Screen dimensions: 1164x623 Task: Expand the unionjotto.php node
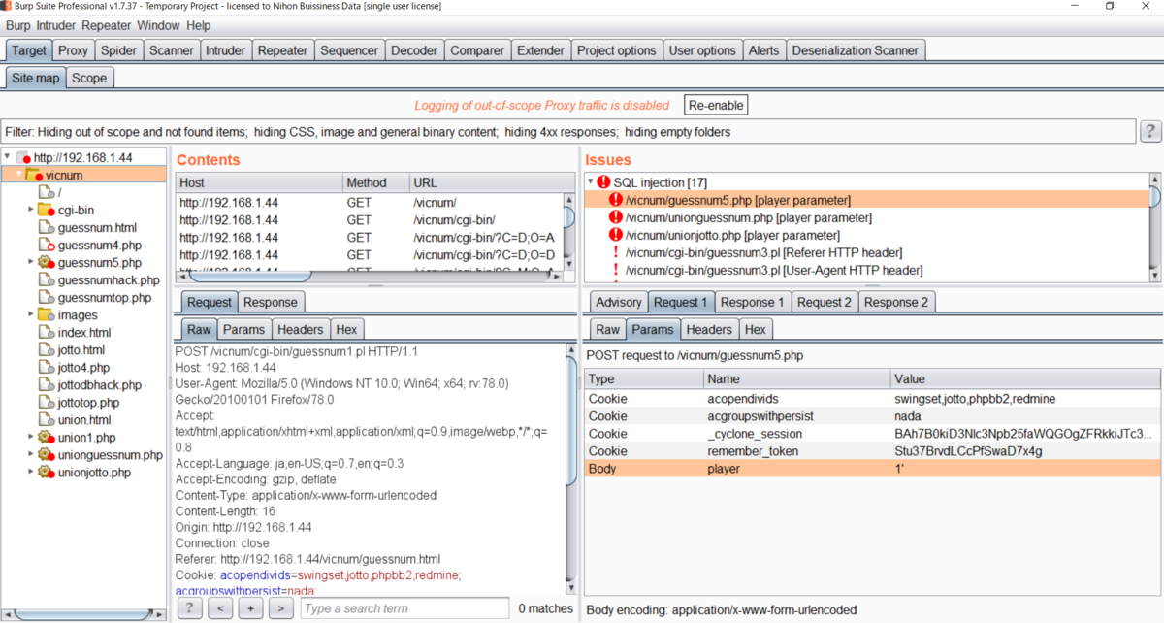[x=31, y=473]
